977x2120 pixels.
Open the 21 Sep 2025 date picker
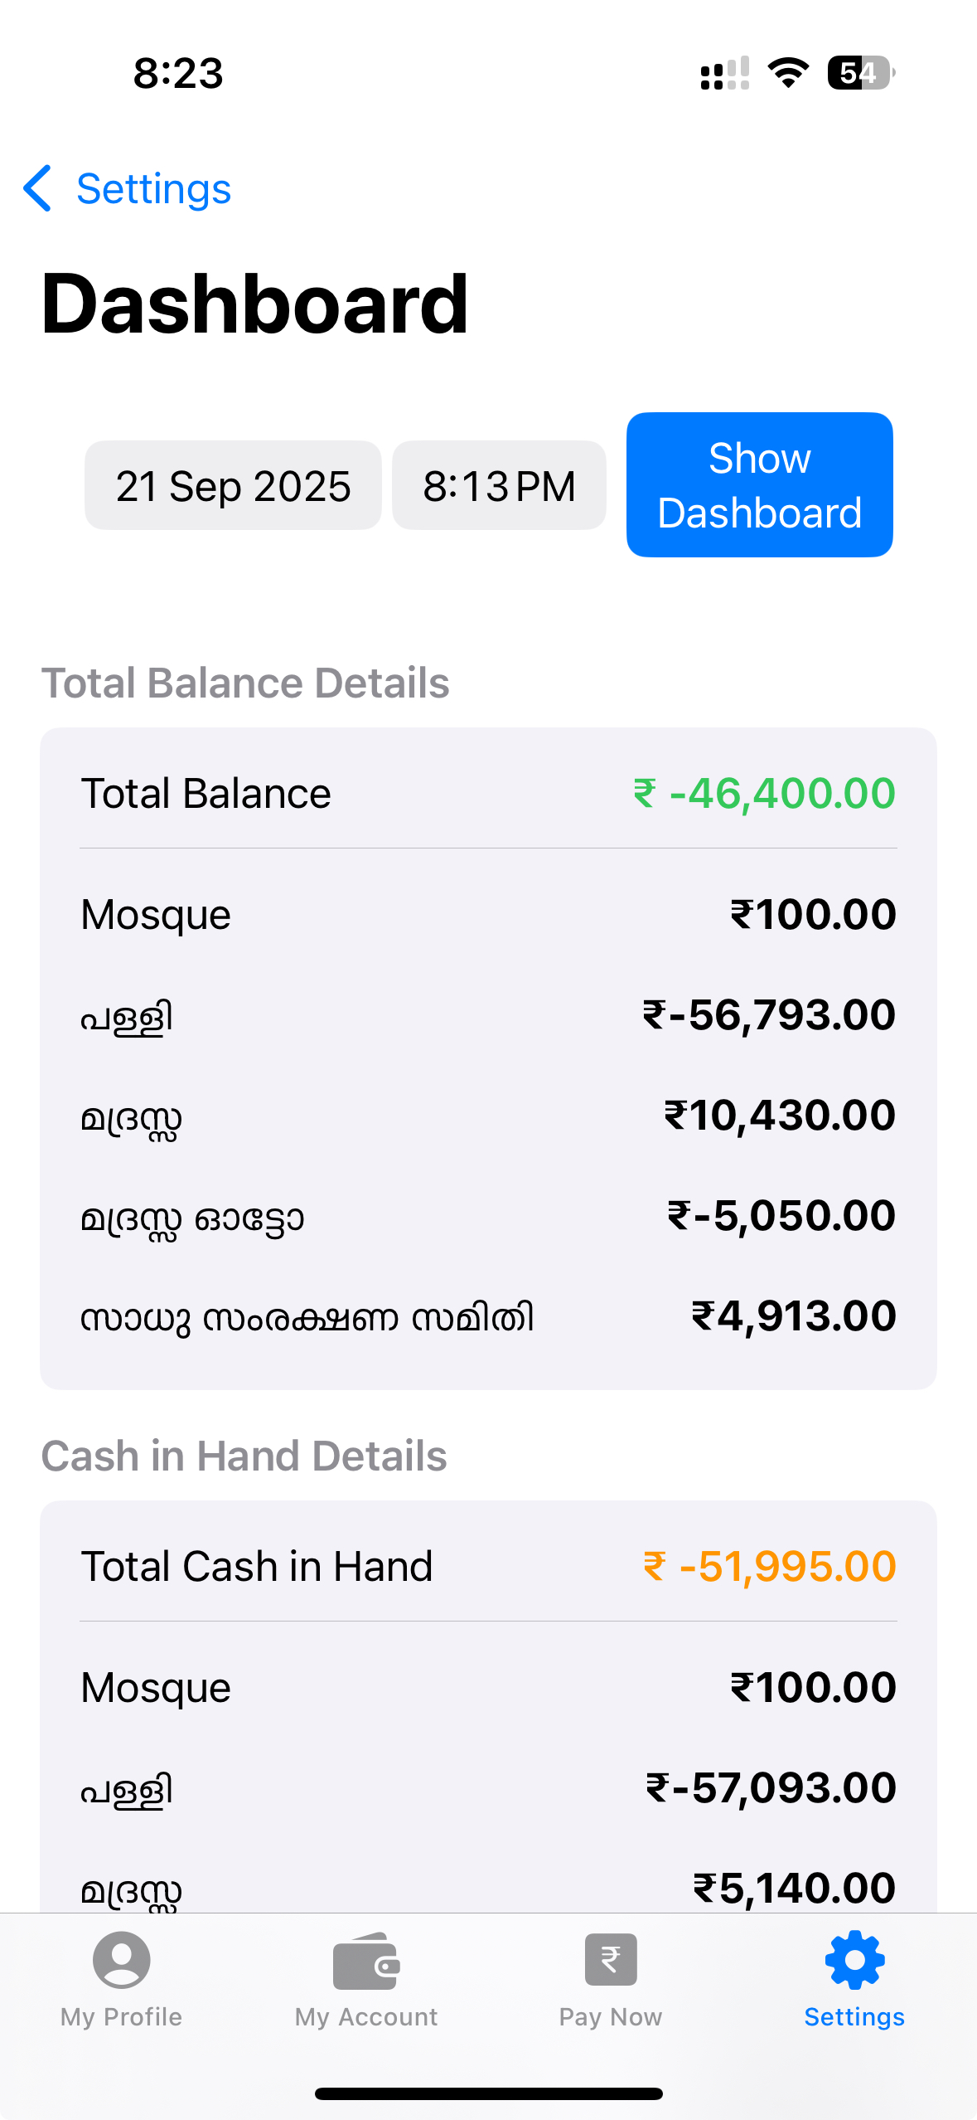pos(233,486)
